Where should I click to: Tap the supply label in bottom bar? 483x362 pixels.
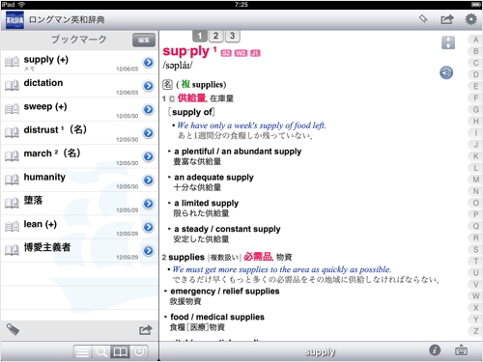point(320,351)
